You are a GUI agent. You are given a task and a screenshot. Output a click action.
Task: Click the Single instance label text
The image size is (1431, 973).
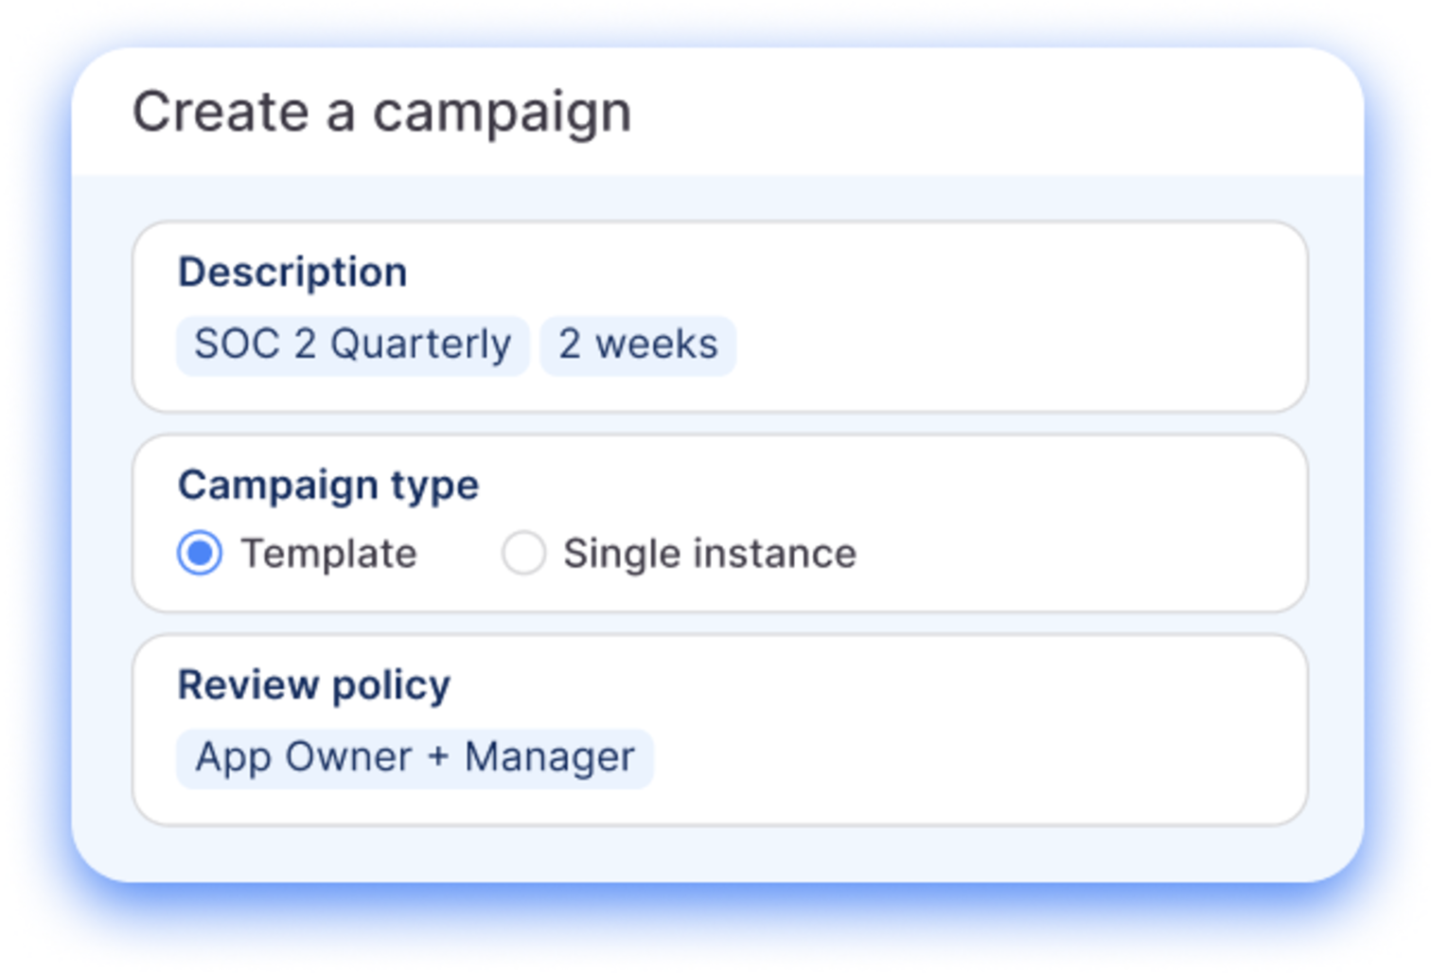tap(709, 554)
